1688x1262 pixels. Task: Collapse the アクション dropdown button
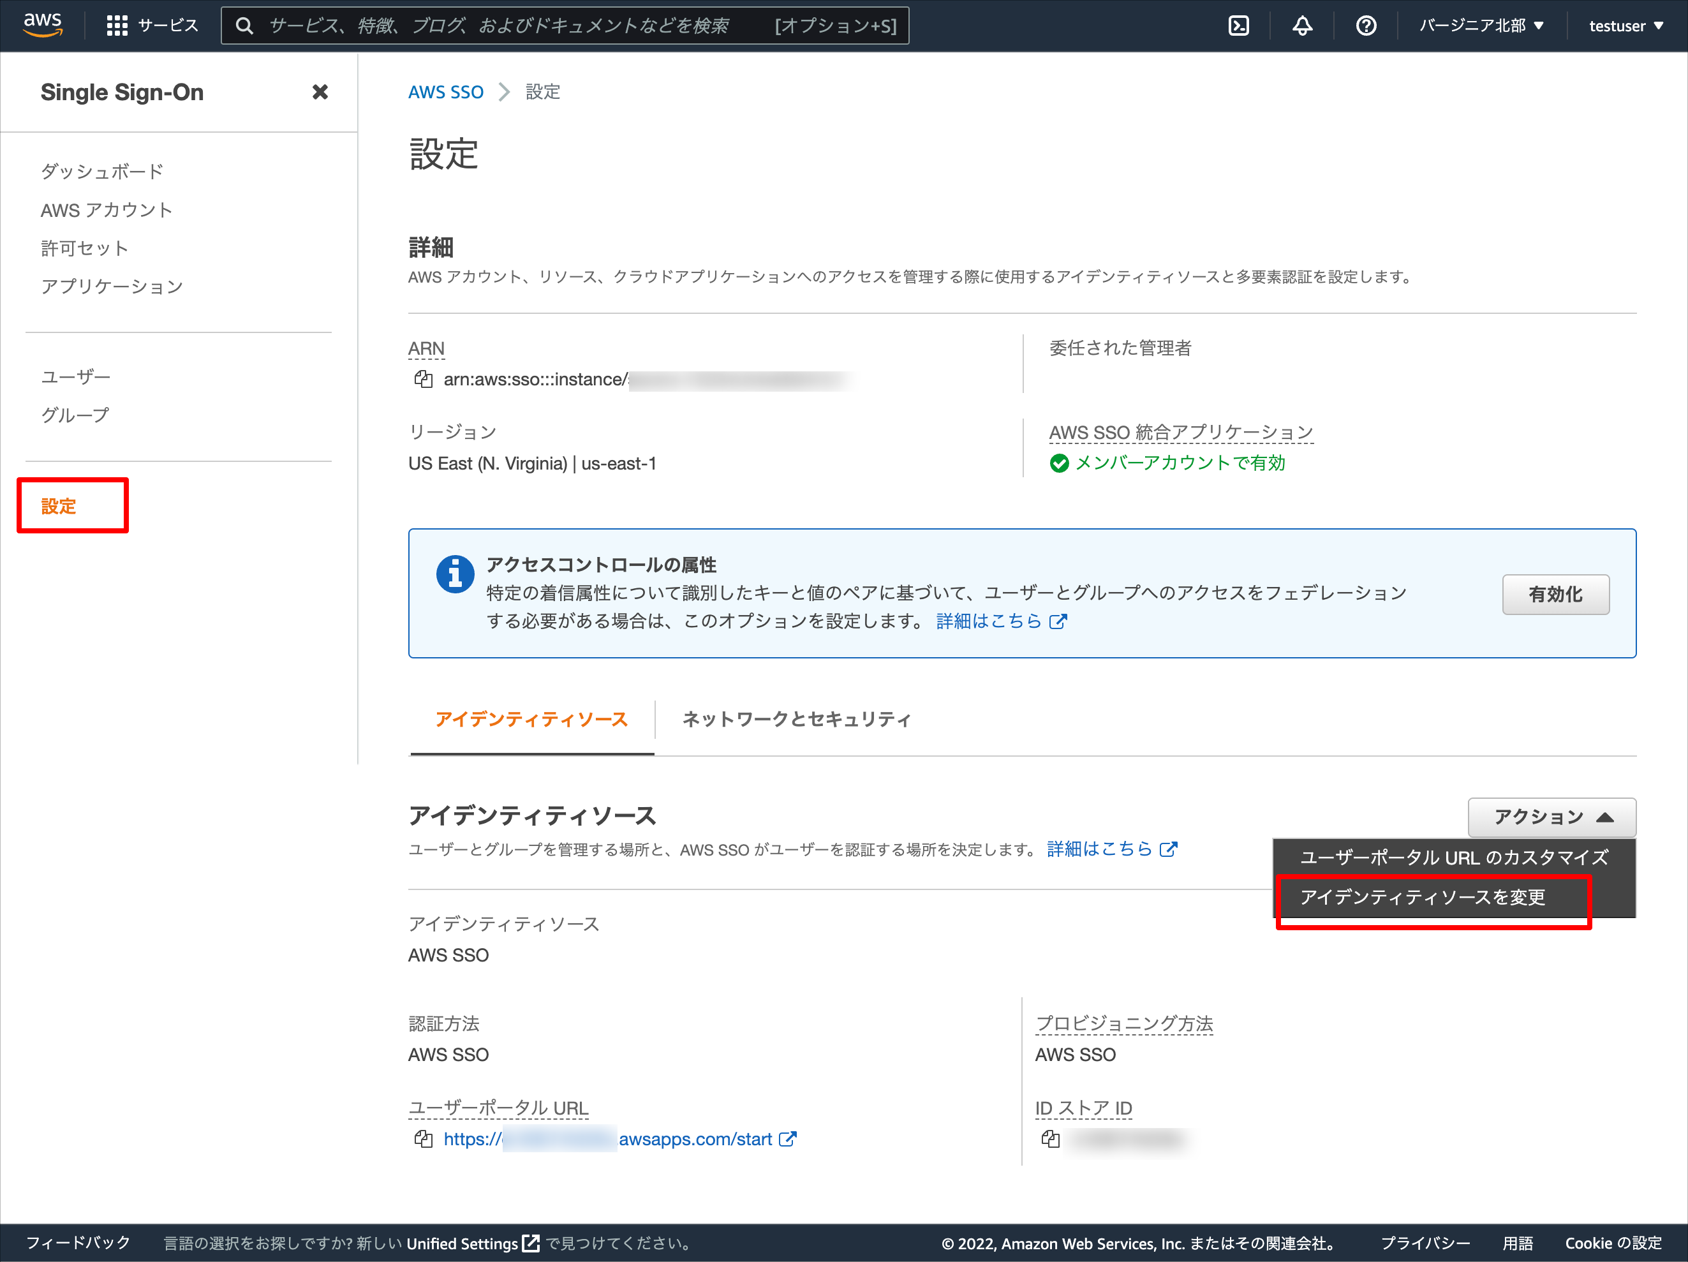[1551, 817]
